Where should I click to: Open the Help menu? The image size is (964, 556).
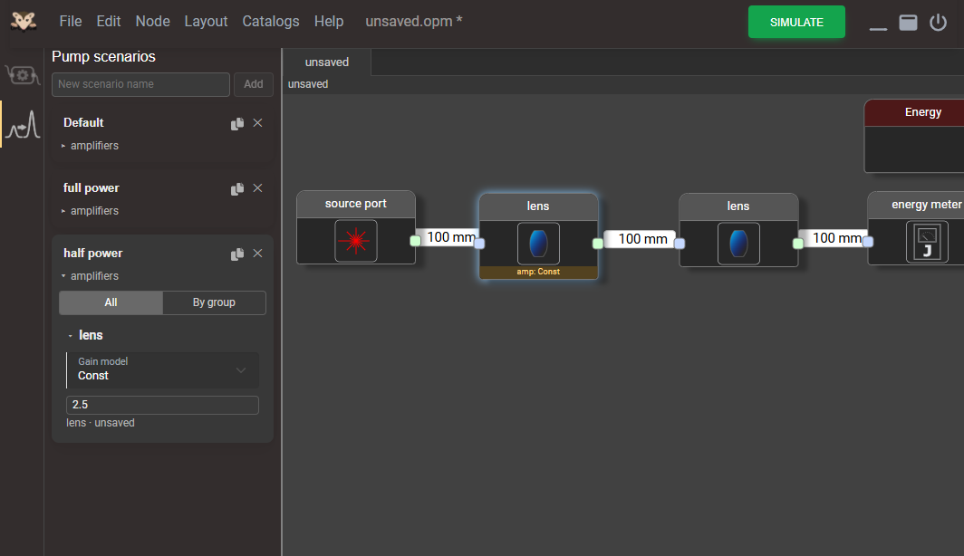tap(329, 22)
